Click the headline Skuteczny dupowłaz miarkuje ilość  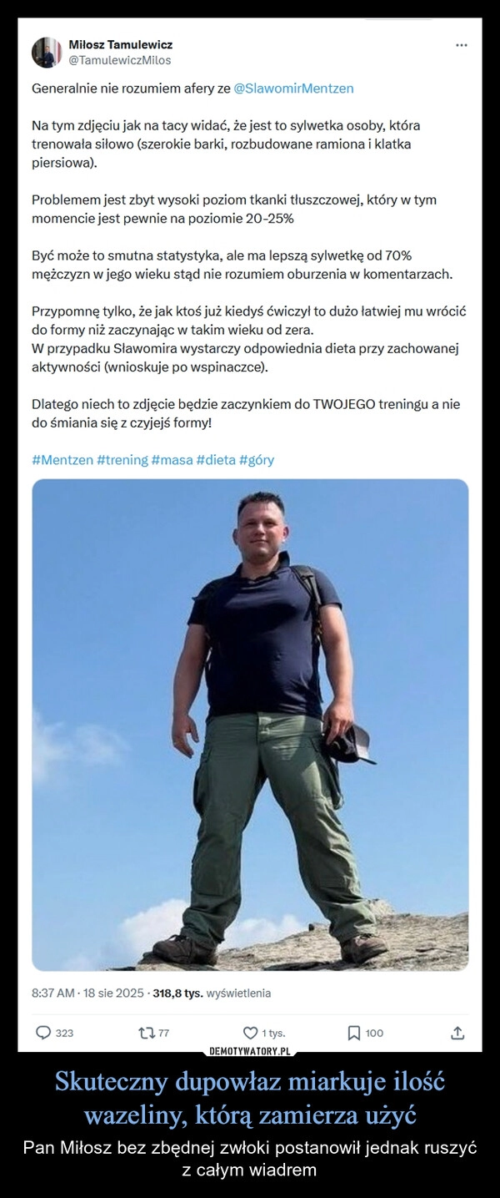250,1083
